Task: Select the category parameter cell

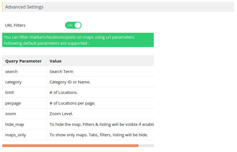Action: [25, 82]
